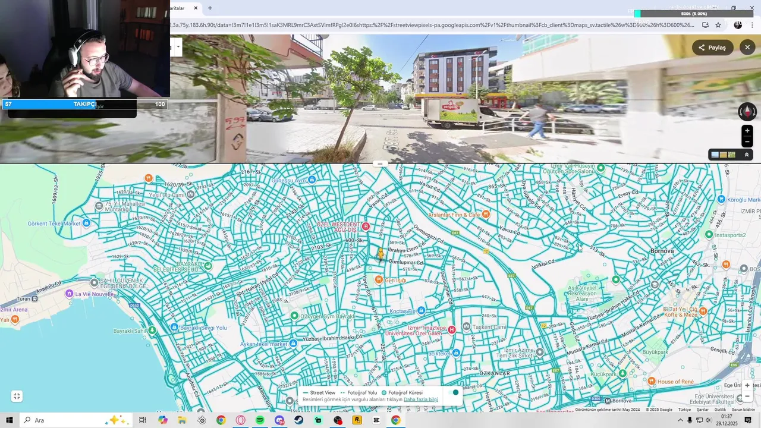761x428 pixels.
Task: Open Spotify in the taskbar
Action: tap(260, 420)
